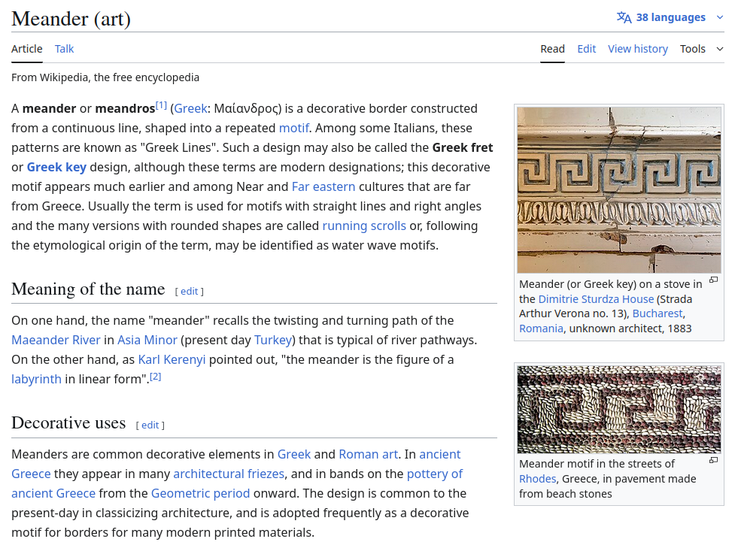Edit the Decorative uses section

[x=150, y=425]
